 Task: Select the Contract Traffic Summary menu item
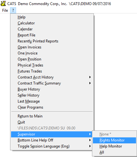click(x=52, y=83)
